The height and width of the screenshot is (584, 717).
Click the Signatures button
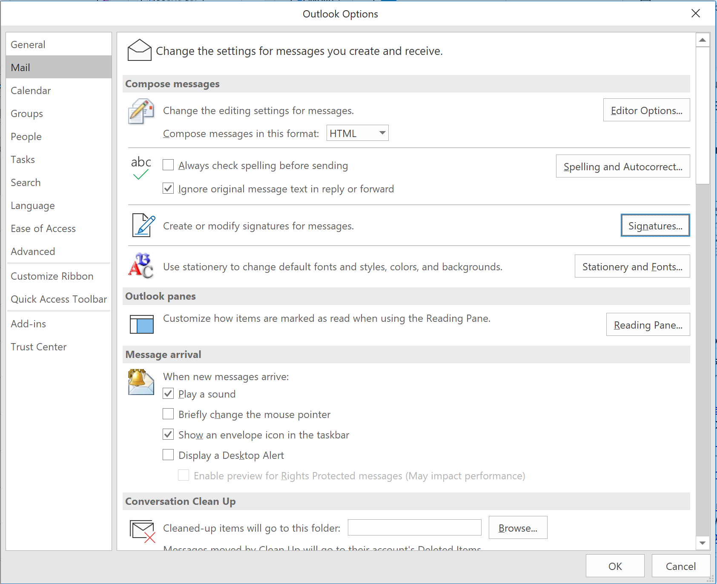pyautogui.click(x=655, y=225)
